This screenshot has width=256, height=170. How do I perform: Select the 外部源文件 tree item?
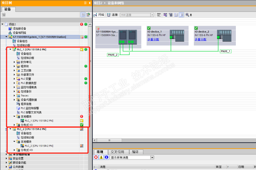27,75
